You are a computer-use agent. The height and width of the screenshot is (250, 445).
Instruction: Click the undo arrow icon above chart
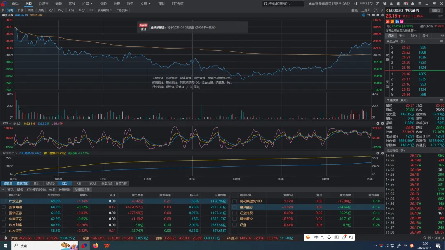tap(368, 15)
